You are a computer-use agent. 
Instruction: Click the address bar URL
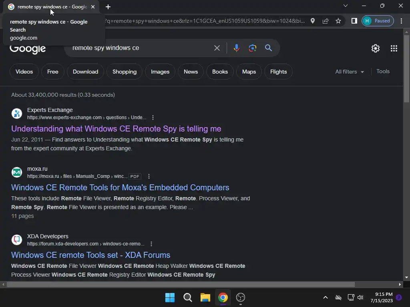pyautogui.click(x=204, y=21)
